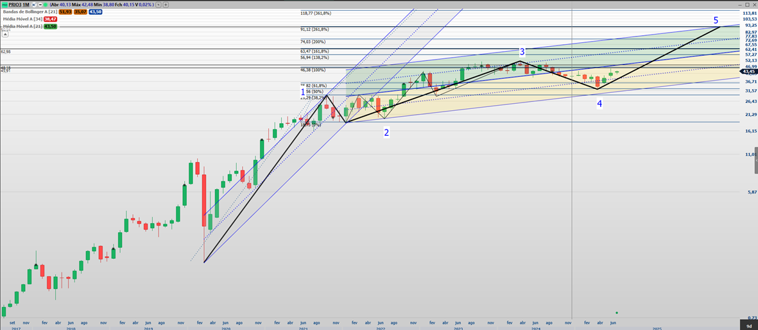
Task: Toggle the green status circle in header
Action: (x=46, y=4)
